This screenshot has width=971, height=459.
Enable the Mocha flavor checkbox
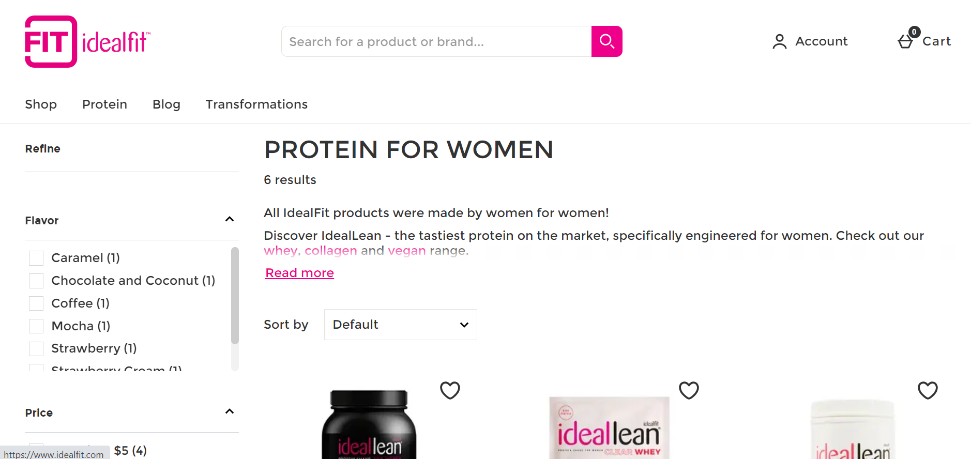point(36,326)
